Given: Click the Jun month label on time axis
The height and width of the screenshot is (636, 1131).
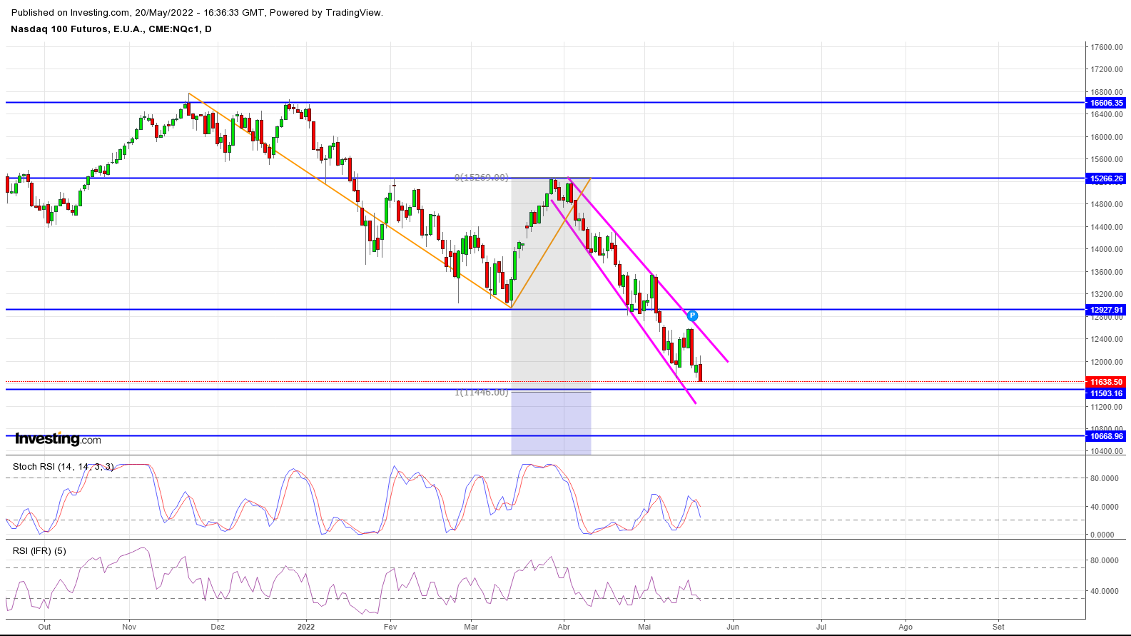Looking at the screenshot, I should coord(733,627).
